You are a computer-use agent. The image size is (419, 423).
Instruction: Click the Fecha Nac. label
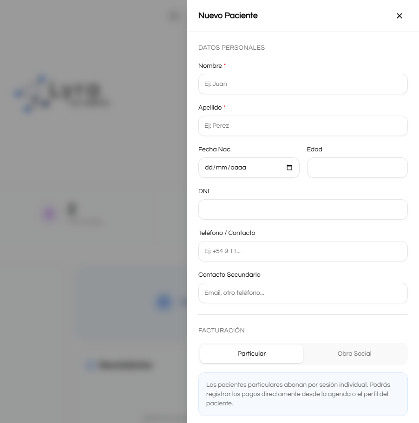pyautogui.click(x=215, y=150)
